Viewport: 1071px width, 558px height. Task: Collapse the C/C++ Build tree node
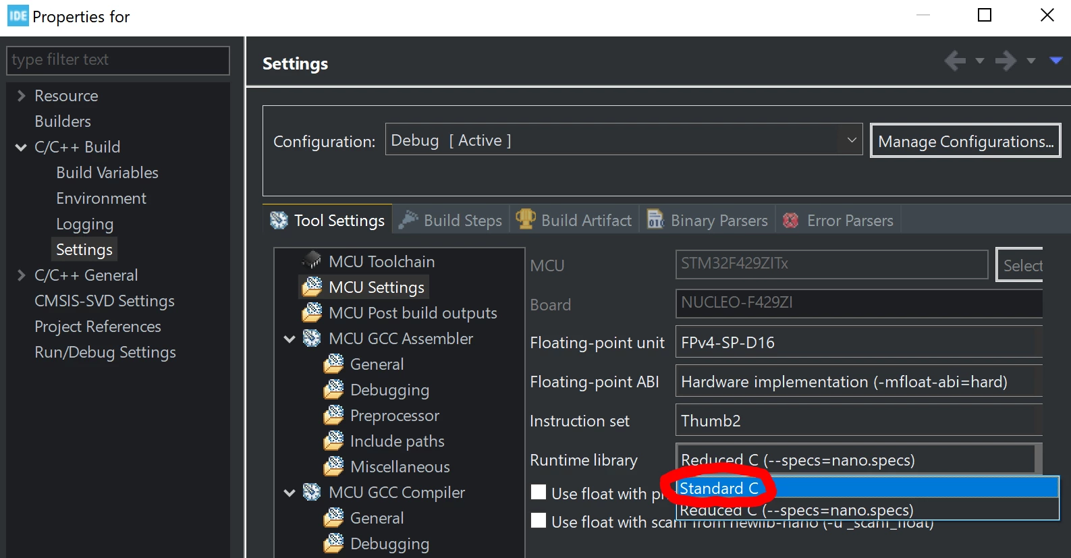21,147
